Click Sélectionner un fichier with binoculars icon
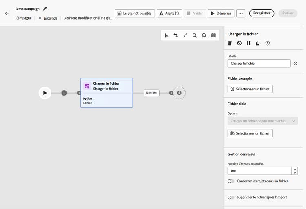 click(250, 133)
